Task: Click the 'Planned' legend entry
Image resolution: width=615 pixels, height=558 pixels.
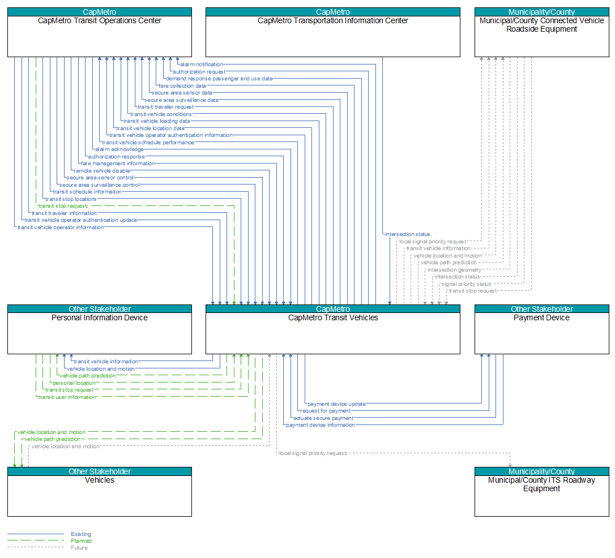Action: point(81,541)
